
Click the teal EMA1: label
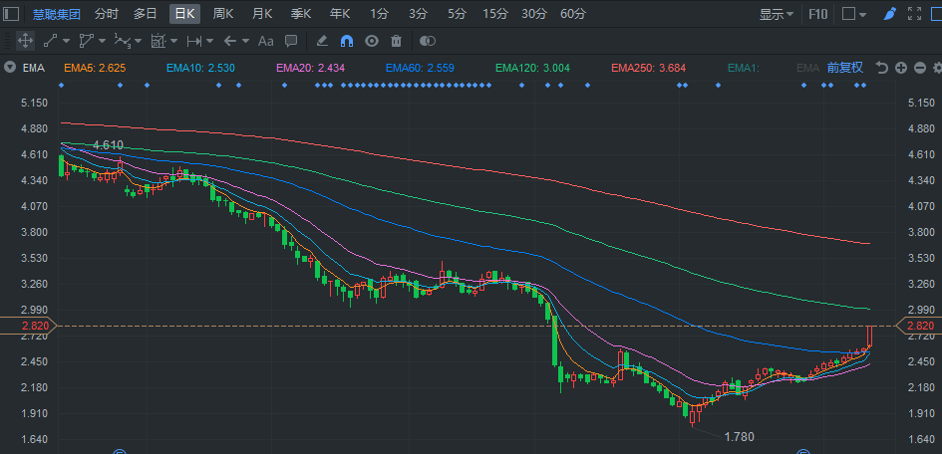coord(744,68)
